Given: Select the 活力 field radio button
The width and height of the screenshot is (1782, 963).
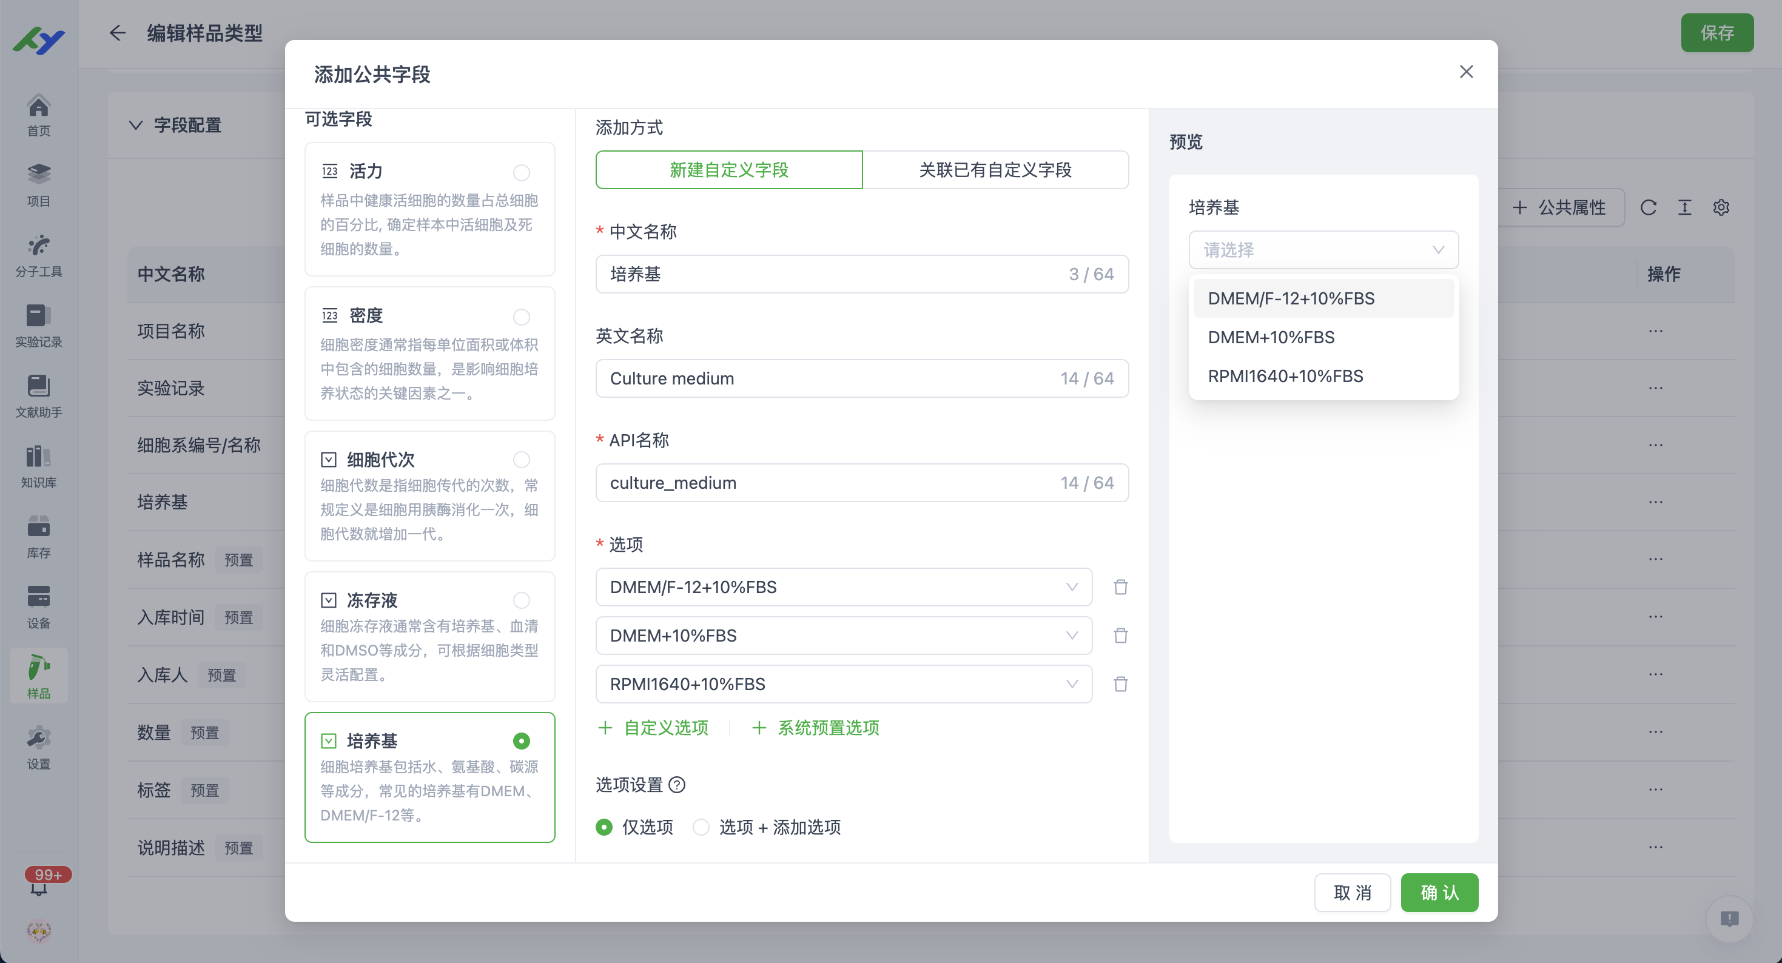Looking at the screenshot, I should point(522,172).
